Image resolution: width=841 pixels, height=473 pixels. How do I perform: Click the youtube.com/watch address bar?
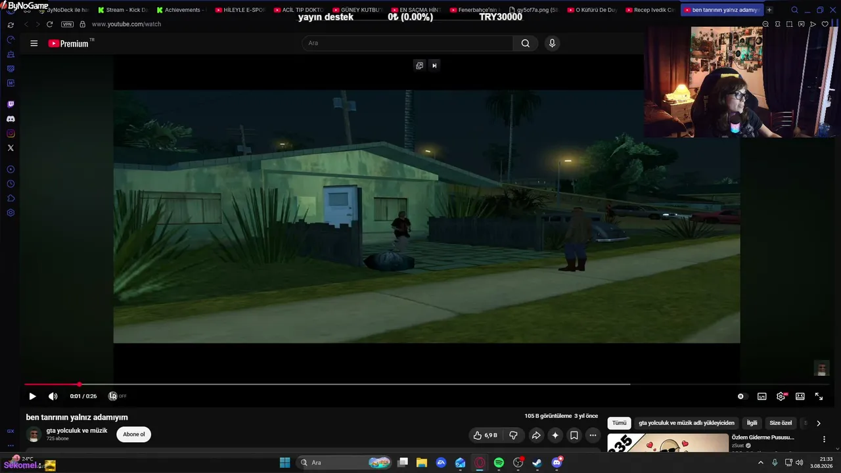click(126, 24)
